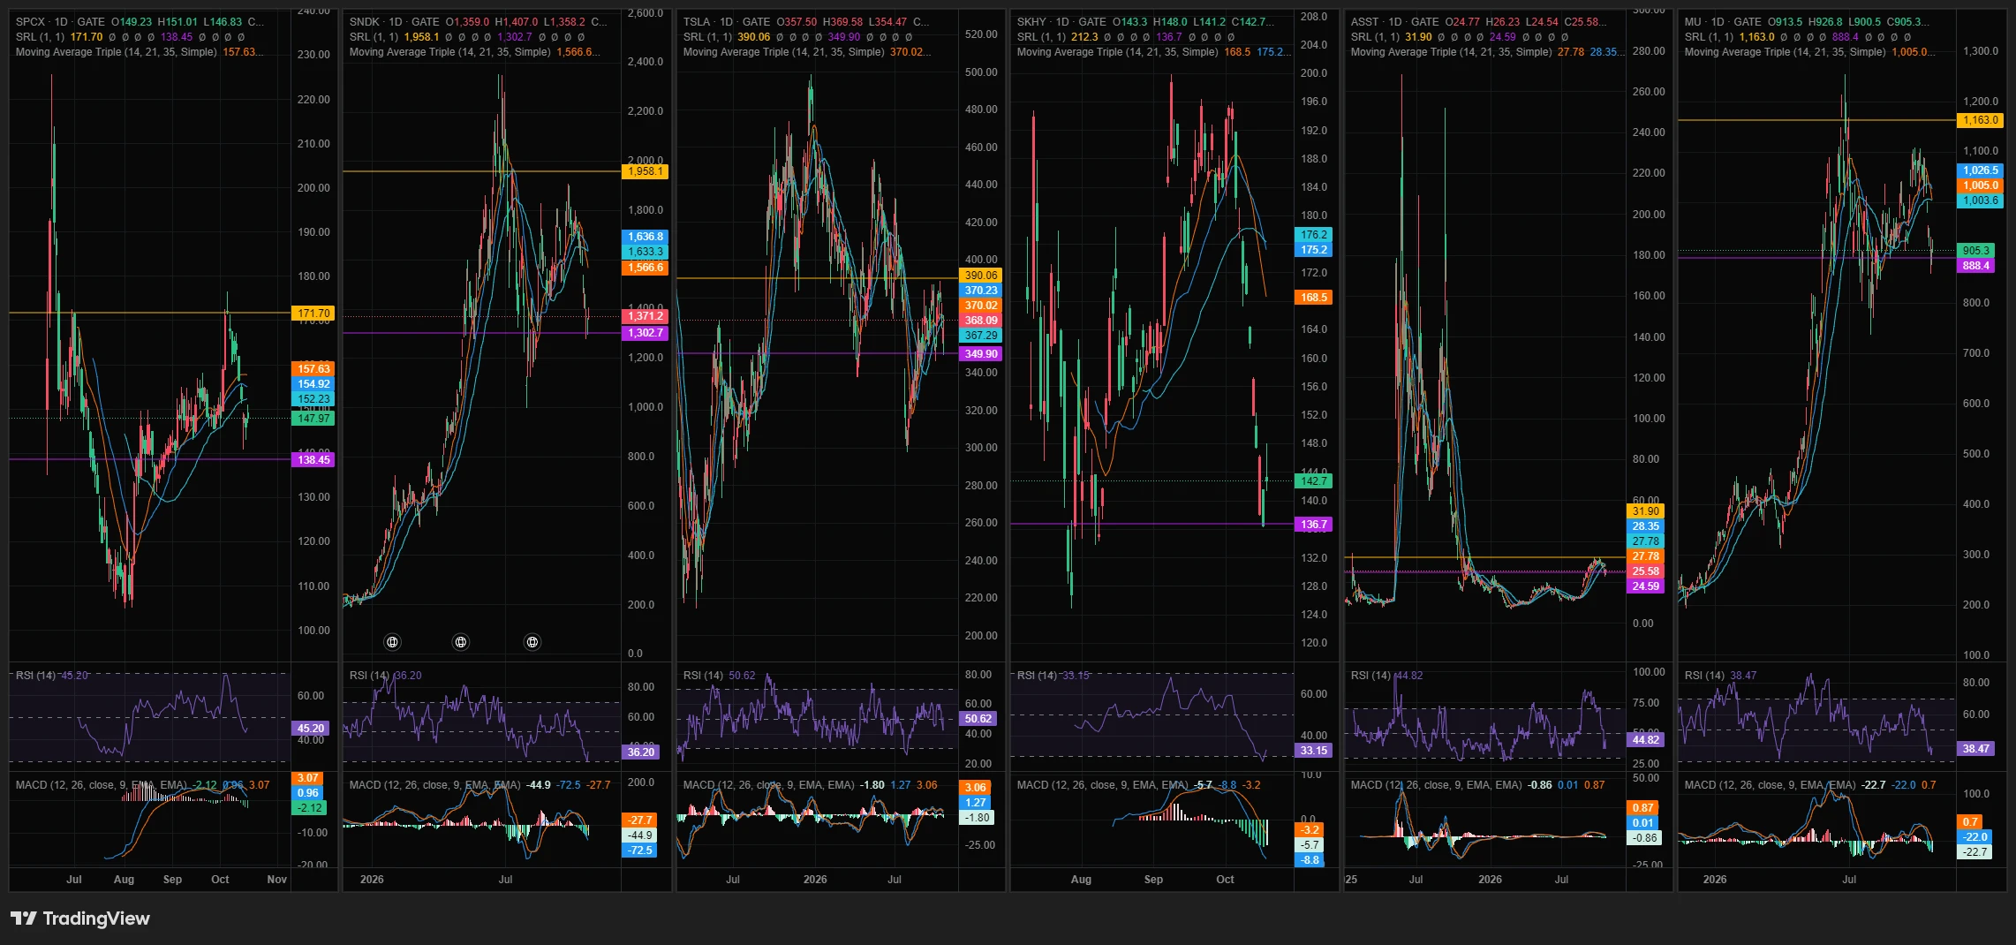Viewport: 2016px width, 945px height.
Task: Select the TSLA · 1D · GATE chart title
Action: (726, 22)
